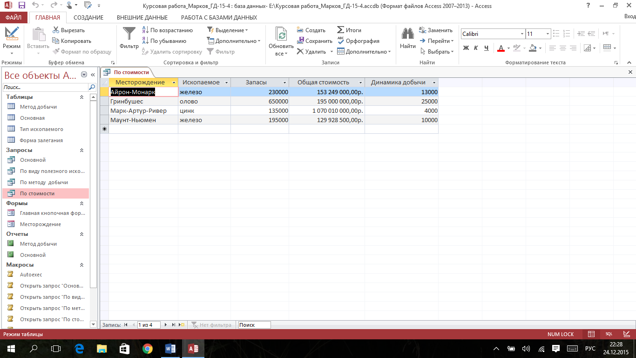This screenshot has height=358, width=636.
Task: Click Итоги sigma button
Action: [349, 30]
